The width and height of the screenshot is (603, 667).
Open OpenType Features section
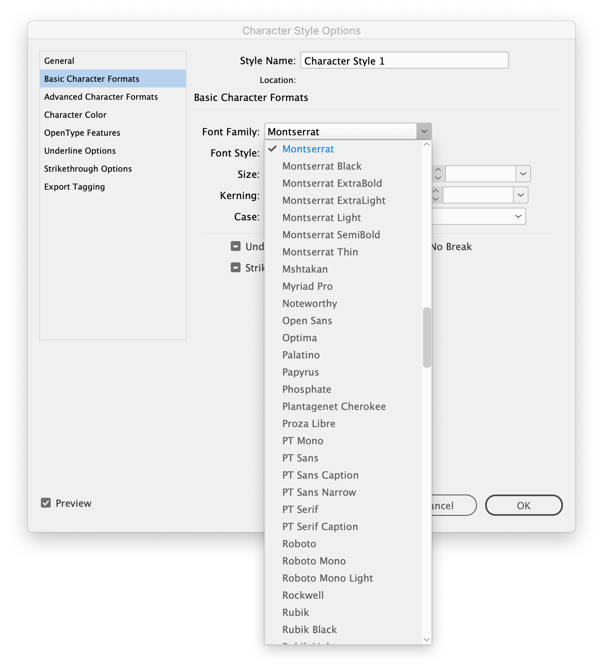coord(112,133)
